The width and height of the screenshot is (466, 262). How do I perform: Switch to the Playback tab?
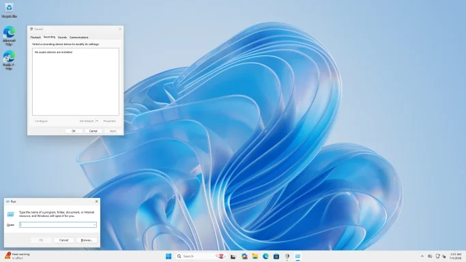[35, 38]
